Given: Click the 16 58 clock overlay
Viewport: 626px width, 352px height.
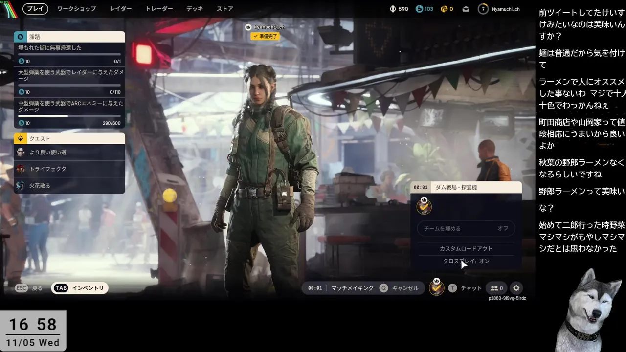Looking at the screenshot, I should point(33,325).
